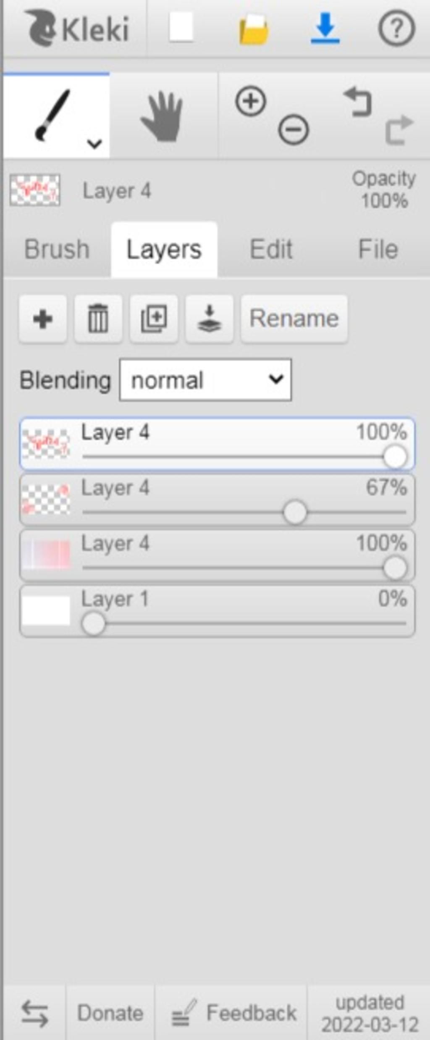Add a new layer with plus button
Viewport: 430px width, 1040px height.
tap(43, 319)
